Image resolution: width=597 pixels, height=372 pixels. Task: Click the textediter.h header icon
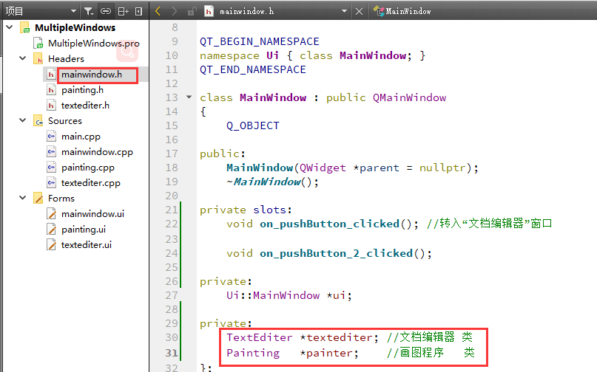click(51, 105)
